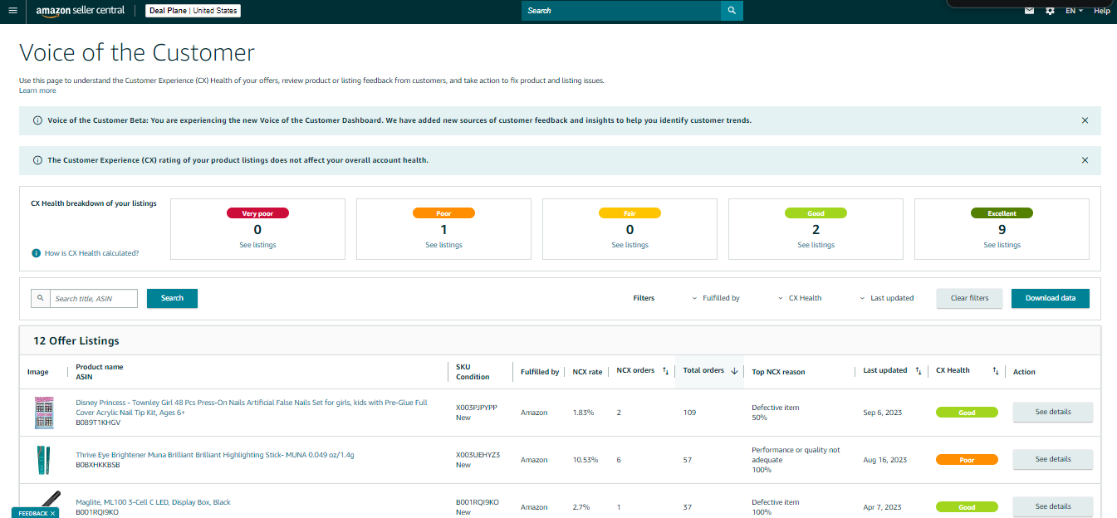Click See listings under Good

pyautogui.click(x=816, y=245)
